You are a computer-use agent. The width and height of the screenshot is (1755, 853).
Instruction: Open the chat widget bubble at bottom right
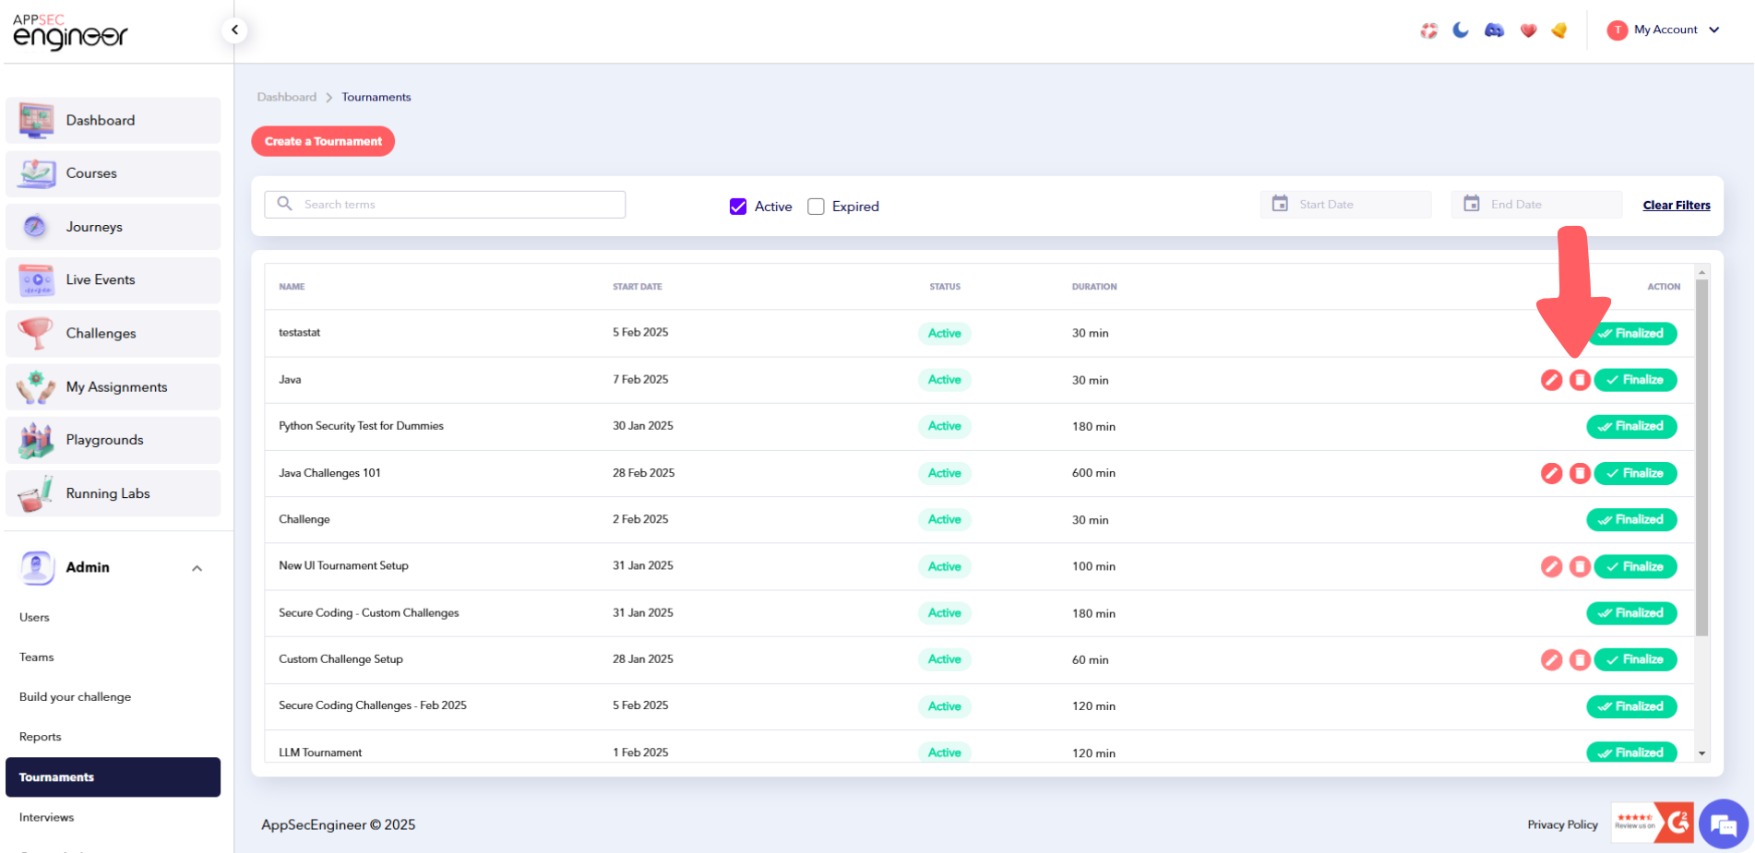pos(1724,823)
